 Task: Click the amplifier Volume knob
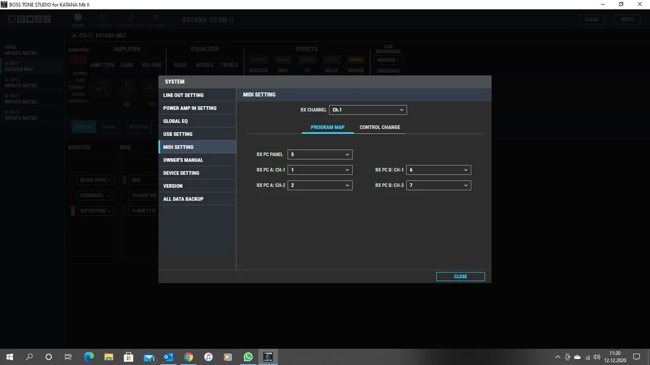coord(151,87)
